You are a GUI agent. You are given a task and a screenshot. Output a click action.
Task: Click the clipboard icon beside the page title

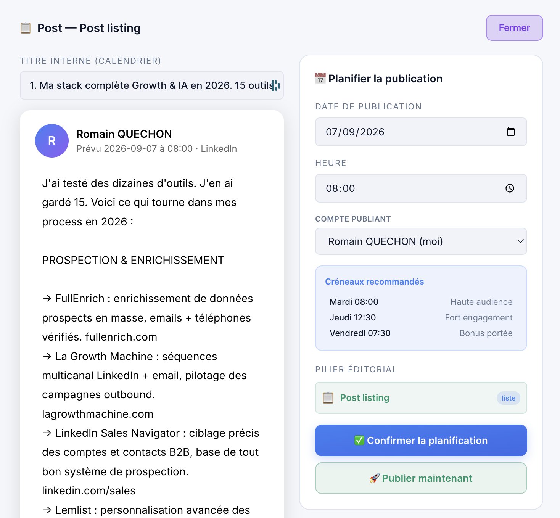point(26,28)
